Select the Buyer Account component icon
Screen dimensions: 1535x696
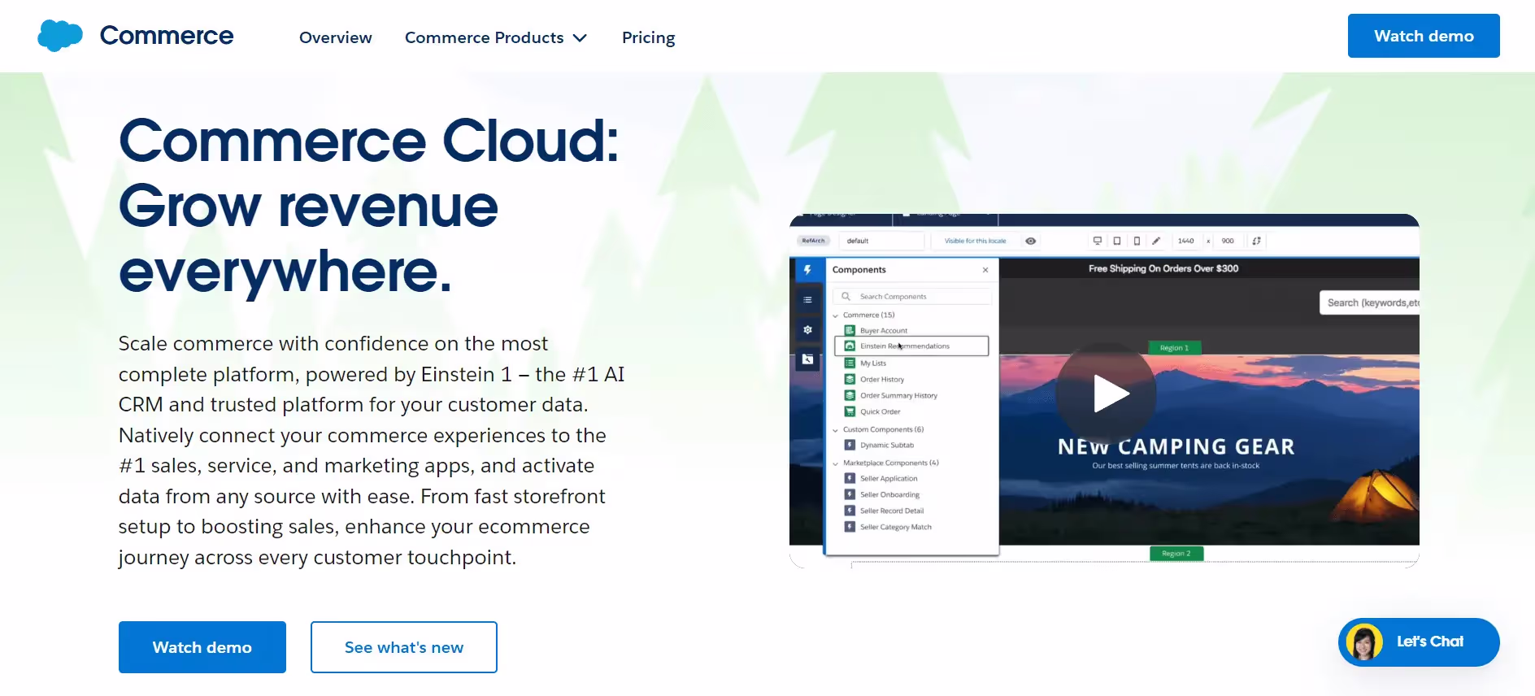tap(850, 331)
